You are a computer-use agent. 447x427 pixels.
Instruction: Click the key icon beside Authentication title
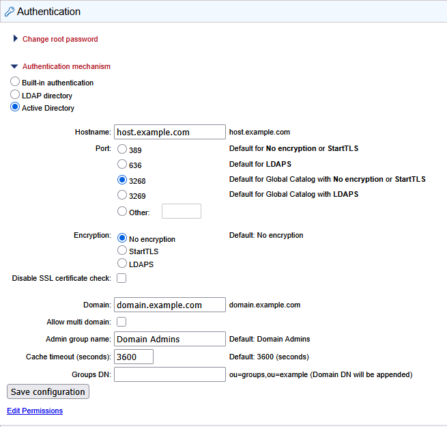(10, 12)
